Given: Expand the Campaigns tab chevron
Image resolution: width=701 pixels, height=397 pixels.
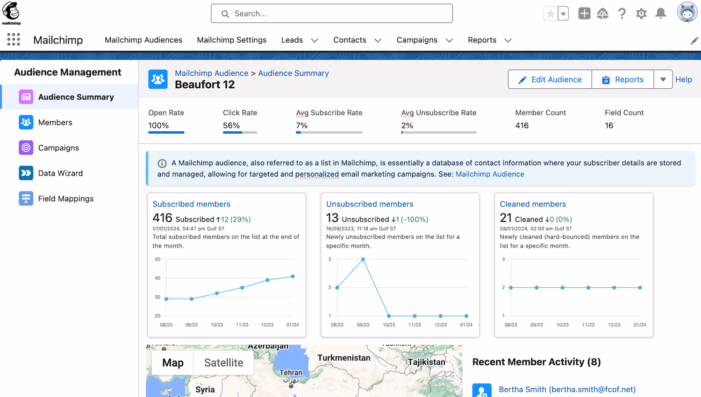Looking at the screenshot, I should (449, 41).
